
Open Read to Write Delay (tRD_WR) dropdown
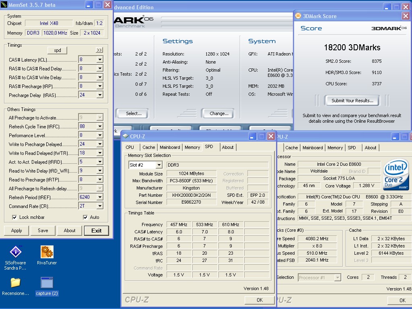tap(100, 171)
